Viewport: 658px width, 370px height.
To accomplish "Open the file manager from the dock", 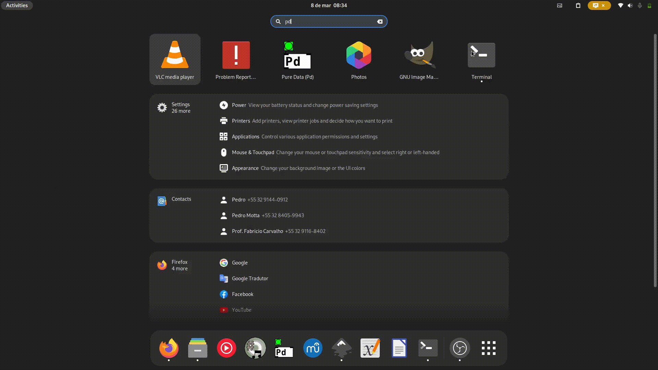I will click(x=198, y=348).
